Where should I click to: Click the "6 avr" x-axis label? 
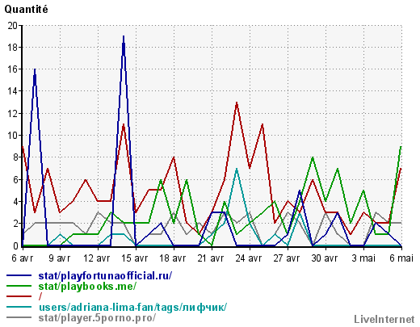23,258
